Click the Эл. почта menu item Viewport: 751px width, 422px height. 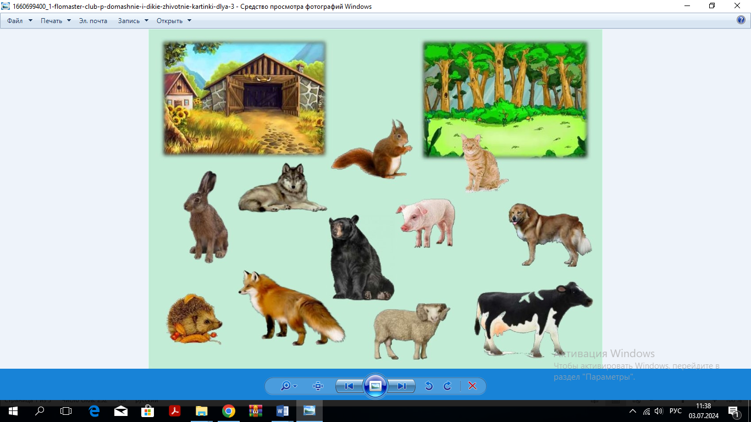93,21
